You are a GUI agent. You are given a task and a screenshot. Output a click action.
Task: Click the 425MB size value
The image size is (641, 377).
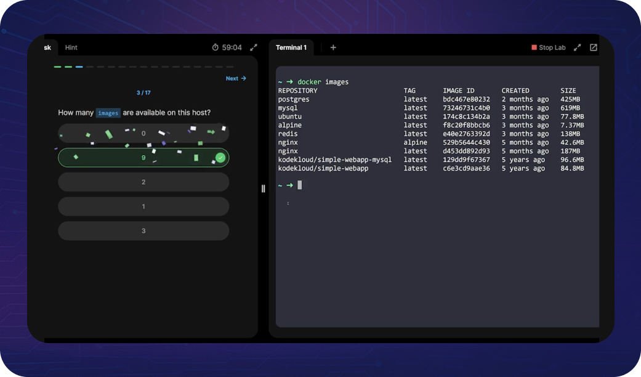[x=570, y=99]
